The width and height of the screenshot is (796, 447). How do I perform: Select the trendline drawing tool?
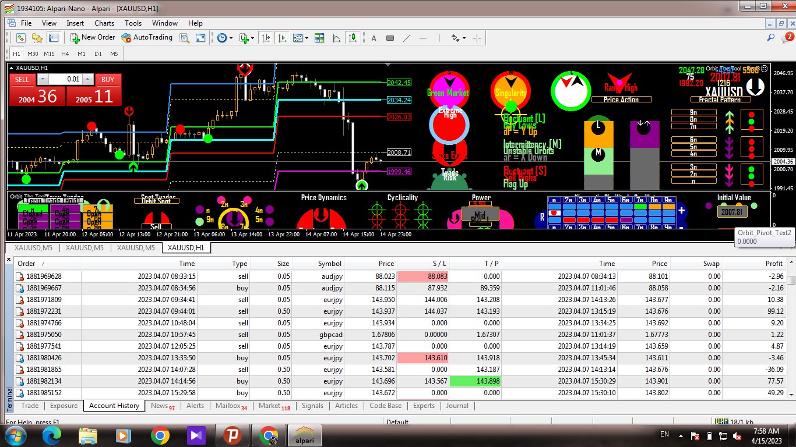click(x=407, y=38)
